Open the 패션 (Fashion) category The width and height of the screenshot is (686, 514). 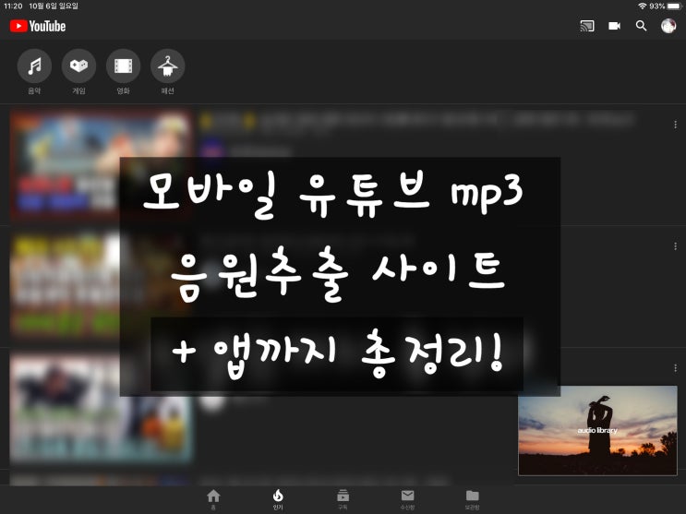[x=167, y=66]
